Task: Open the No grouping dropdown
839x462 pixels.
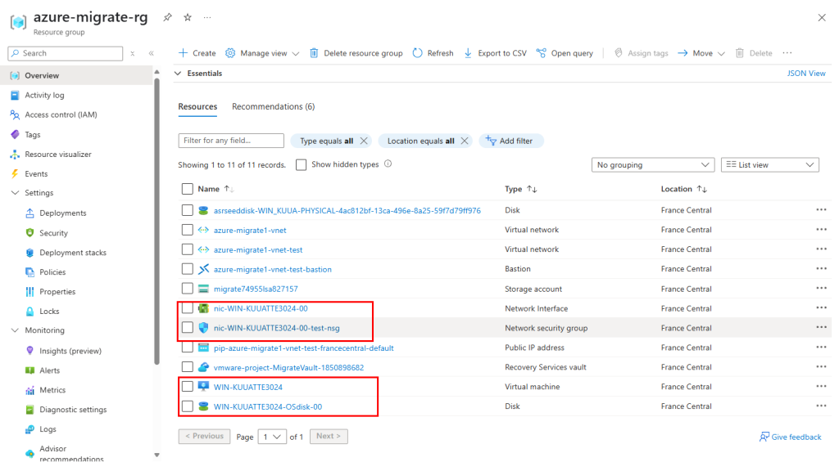Action: pos(653,165)
